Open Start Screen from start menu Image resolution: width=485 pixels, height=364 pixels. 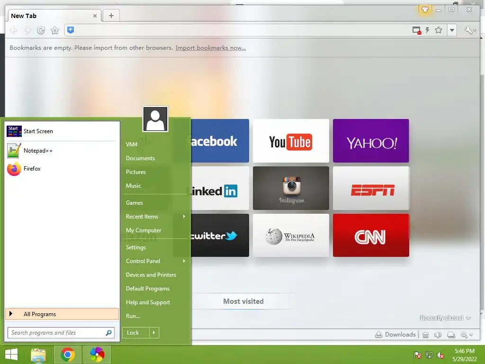(62, 131)
